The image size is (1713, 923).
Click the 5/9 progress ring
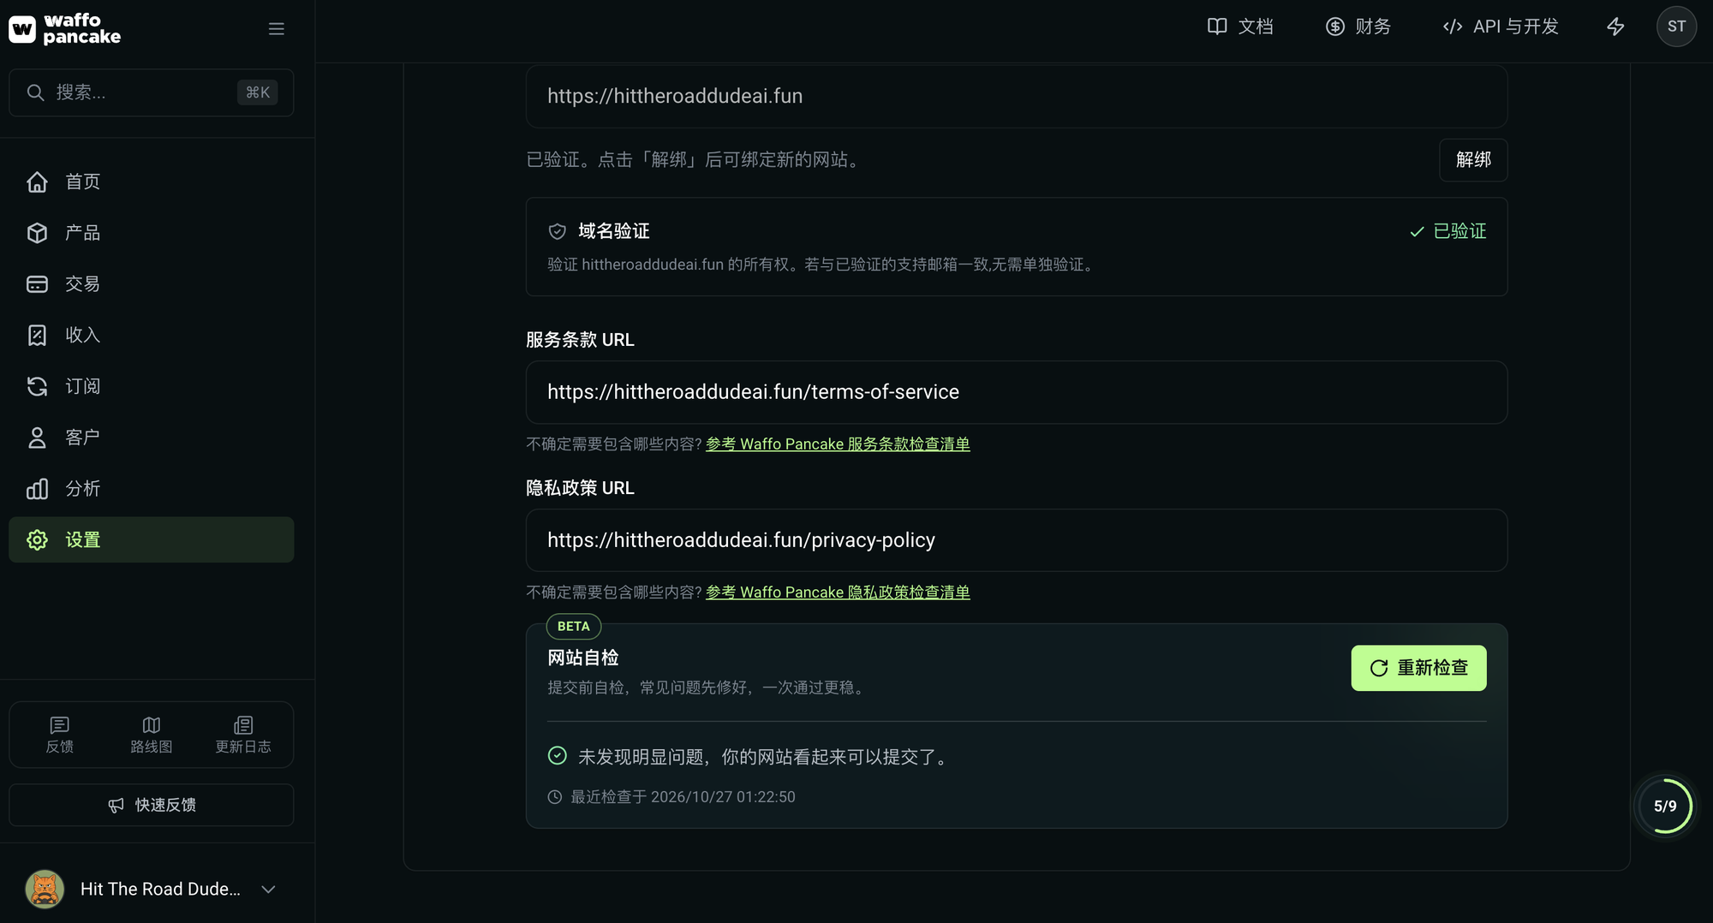pyautogui.click(x=1665, y=806)
